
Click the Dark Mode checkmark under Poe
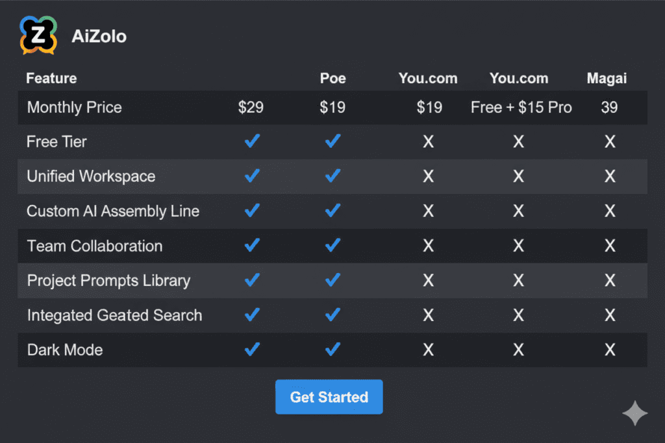tap(332, 350)
